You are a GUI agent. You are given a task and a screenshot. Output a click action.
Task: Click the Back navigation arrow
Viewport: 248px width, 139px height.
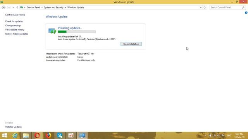[x=3, y=7]
